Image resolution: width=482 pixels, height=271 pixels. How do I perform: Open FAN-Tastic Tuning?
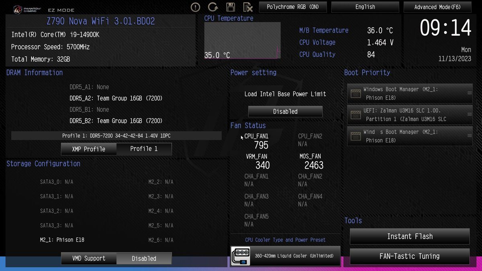click(409, 256)
